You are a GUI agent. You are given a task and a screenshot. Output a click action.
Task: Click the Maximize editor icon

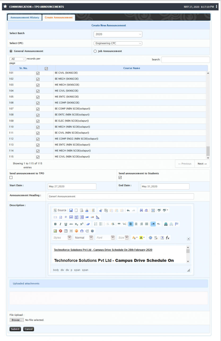pyautogui.click(x=150, y=238)
